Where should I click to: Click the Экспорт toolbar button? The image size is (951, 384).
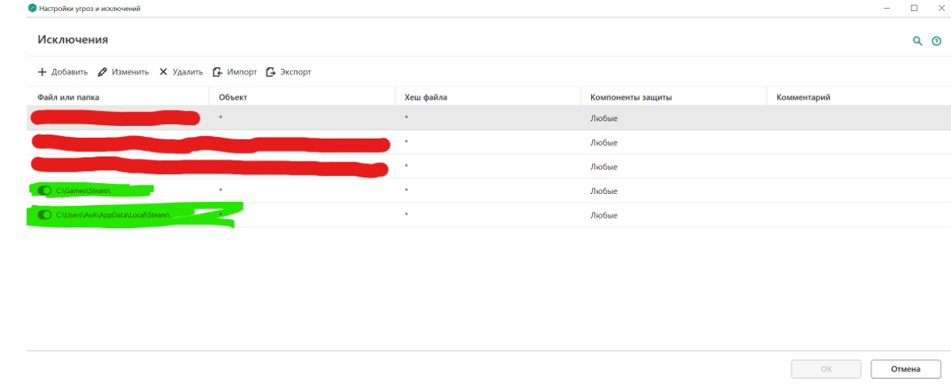click(x=288, y=72)
